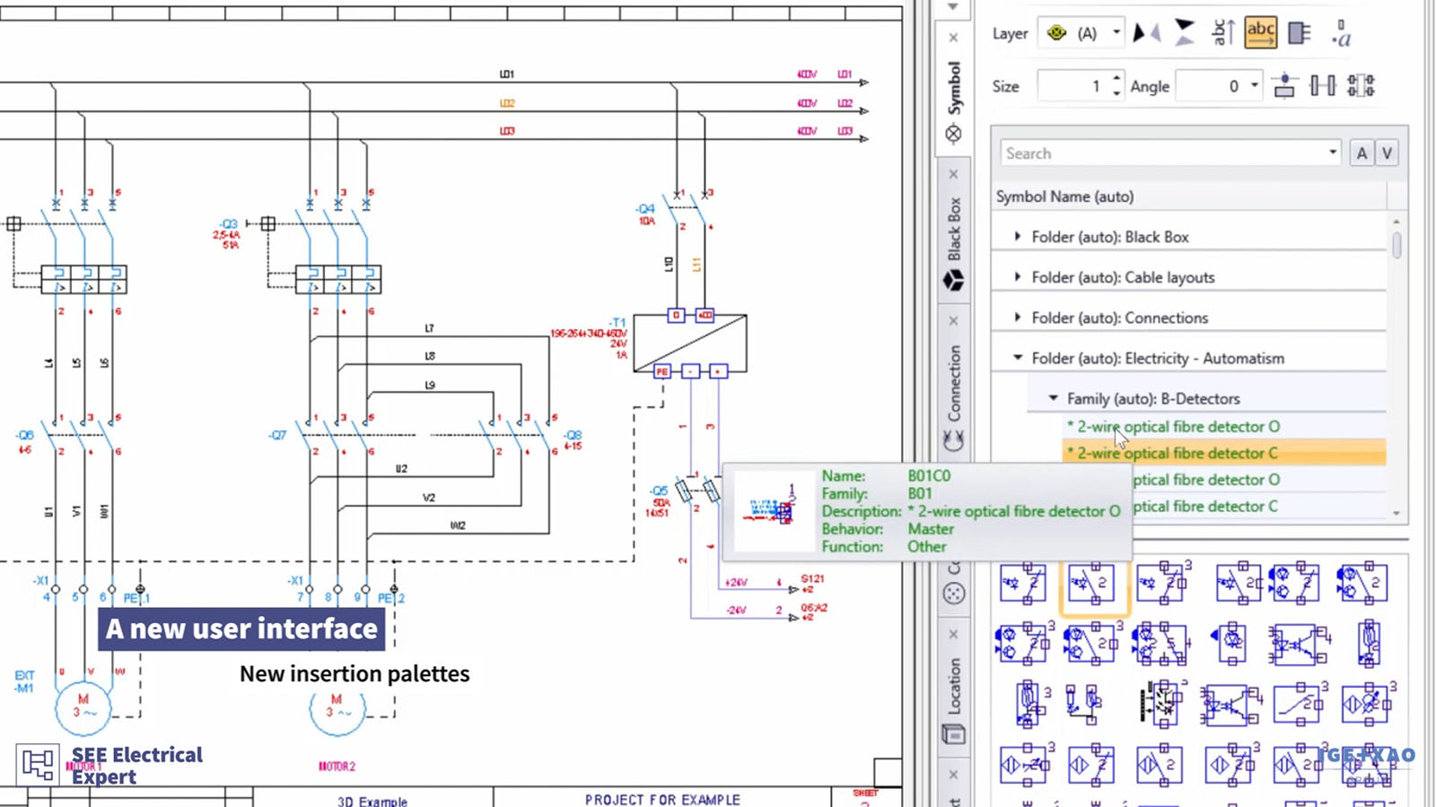Click the symbol tree scrollbar thumb
This screenshot has height=807, width=1436.
[1397, 245]
